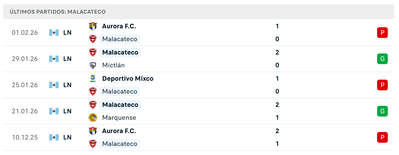Viewport: 399px width, 155px height.
Task: Click LN league label for 29.01.26 match
Action: pos(68,59)
